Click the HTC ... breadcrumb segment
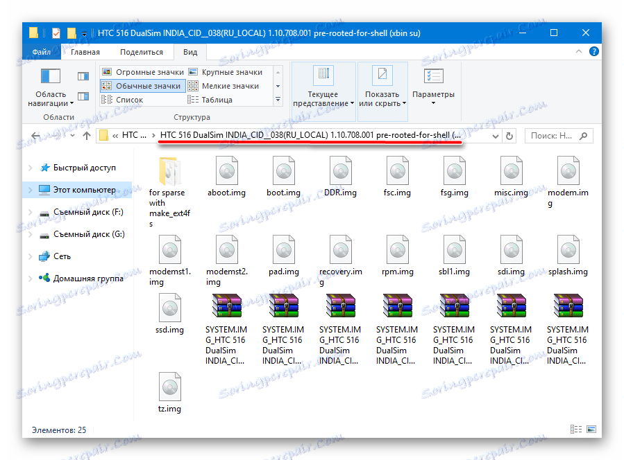 [134, 136]
